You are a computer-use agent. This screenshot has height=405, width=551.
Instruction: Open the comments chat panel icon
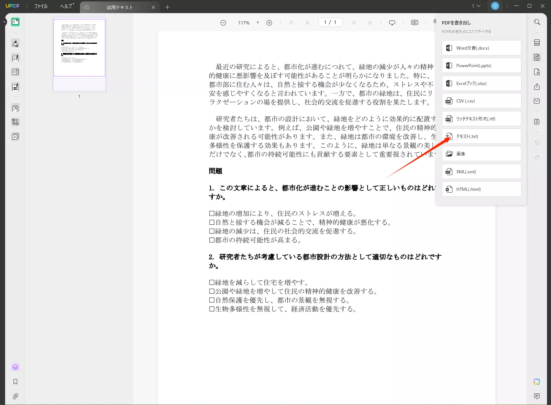tap(537, 396)
